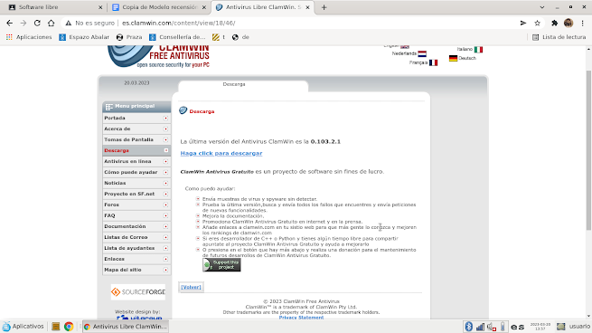Click the Support this project button
The width and height of the screenshot is (592, 333).
click(x=221, y=265)
